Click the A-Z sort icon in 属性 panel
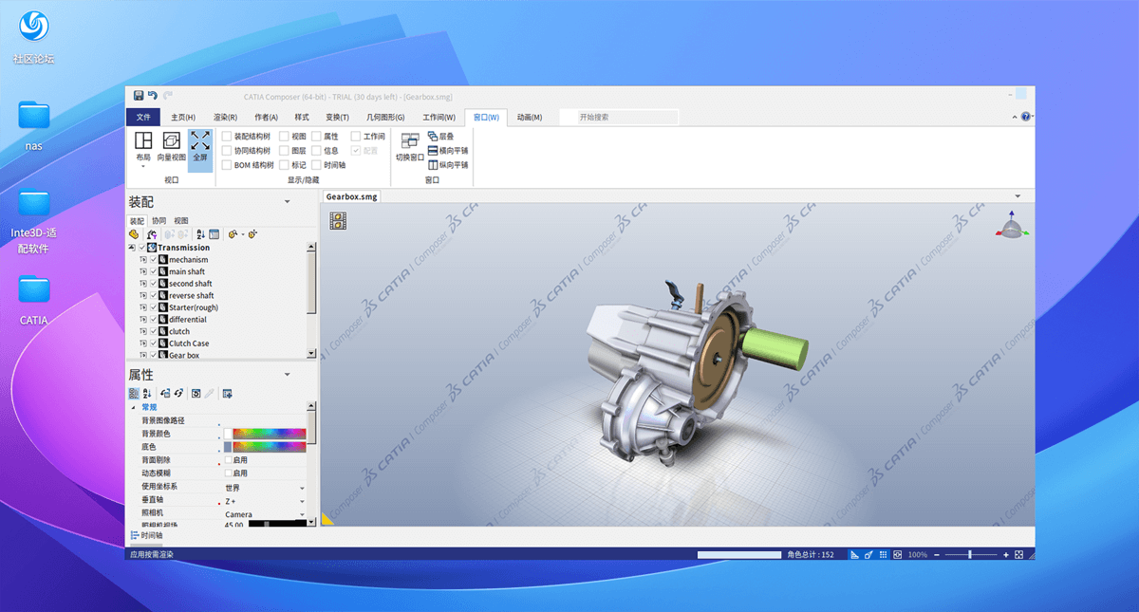 pos(147,394)
